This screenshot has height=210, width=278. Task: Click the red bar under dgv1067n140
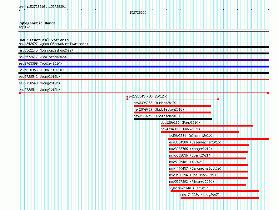coord(215,191)
